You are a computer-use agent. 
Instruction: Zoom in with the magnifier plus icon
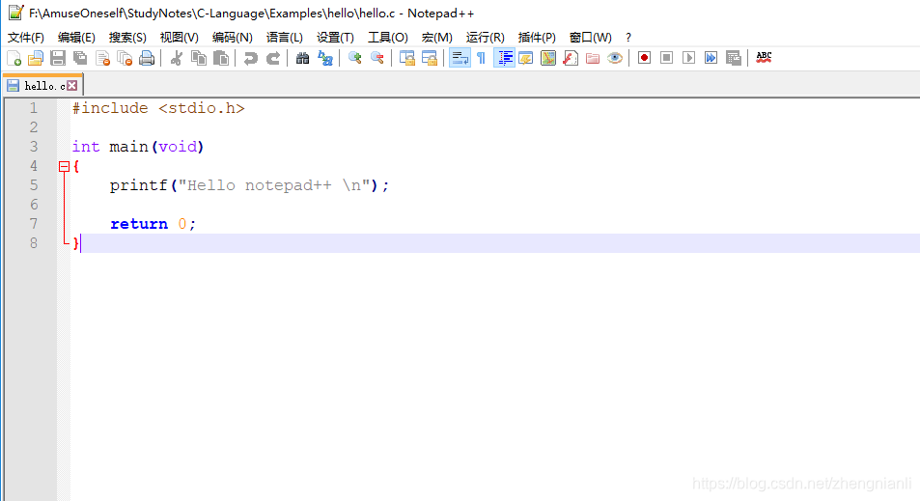click(354, 58)
